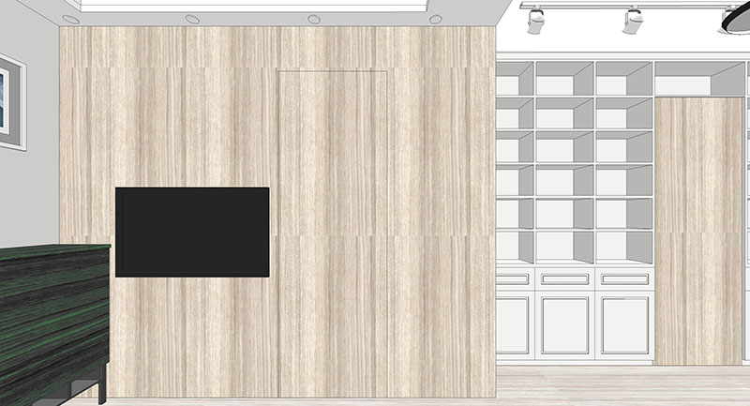Click the tall wood panel inside the bookshelf
The width and height of the screenshot is (750, 406).
pos(697,230)
